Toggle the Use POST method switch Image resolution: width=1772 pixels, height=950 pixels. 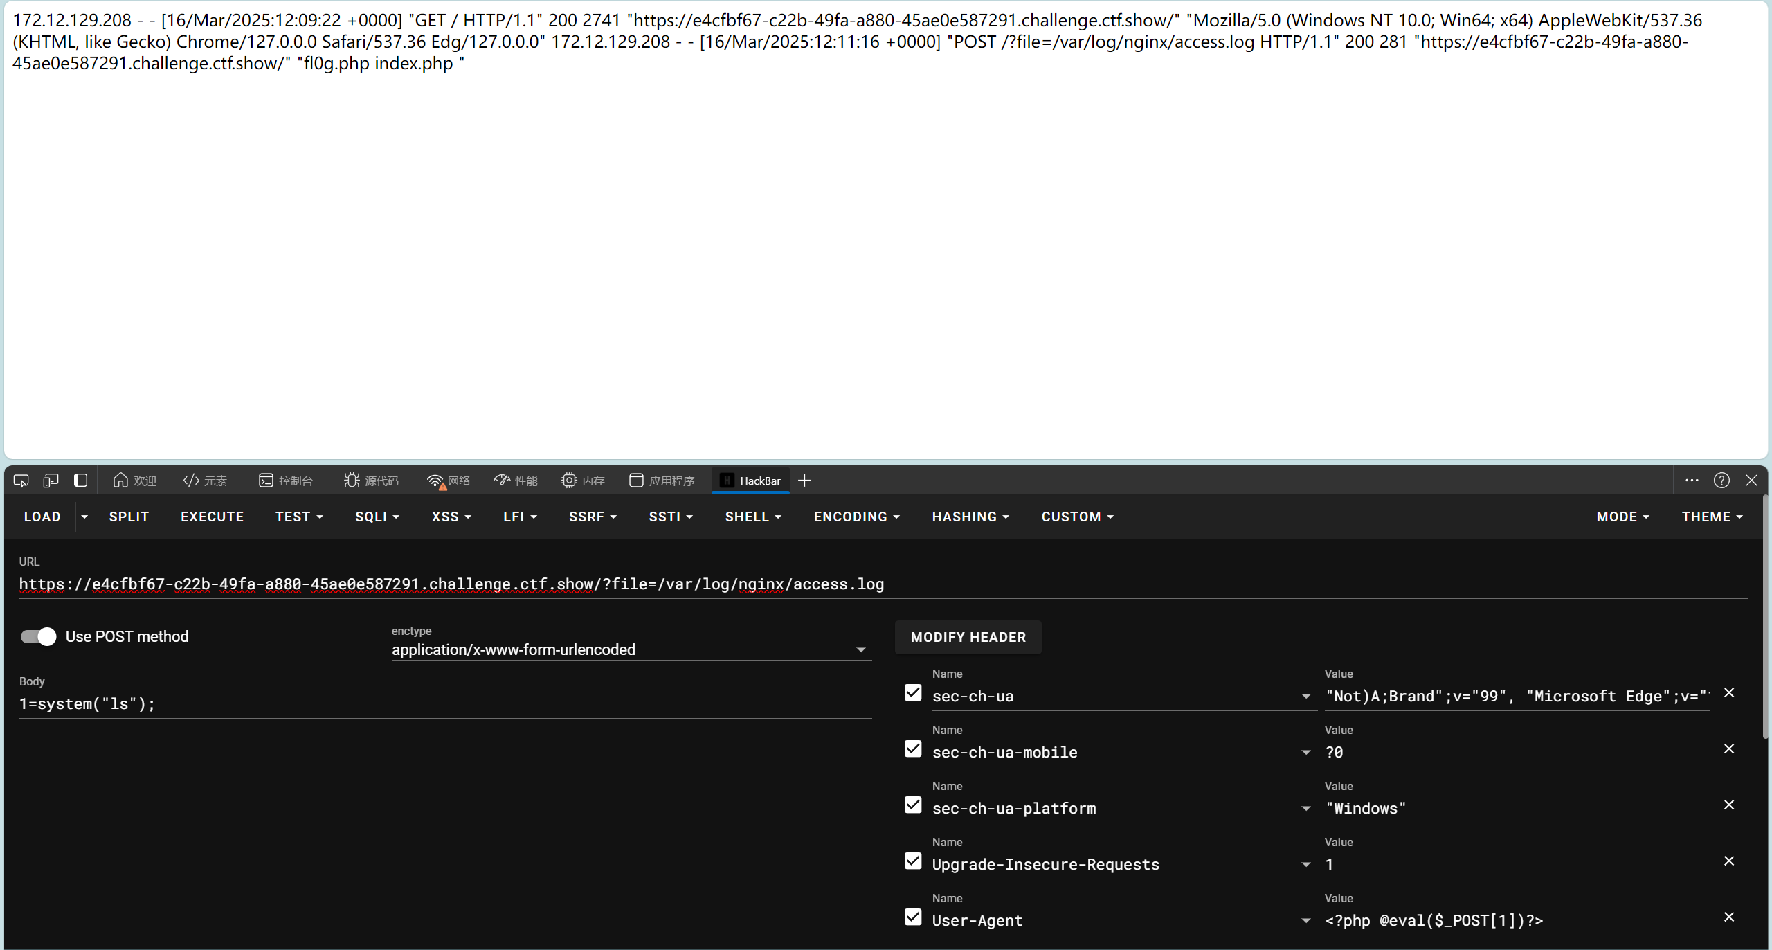point(39,636)
